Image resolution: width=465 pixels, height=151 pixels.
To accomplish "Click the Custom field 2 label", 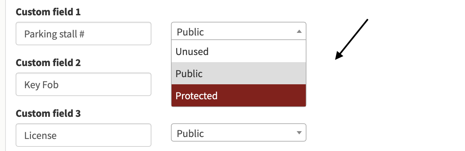I will coord(48,62).
